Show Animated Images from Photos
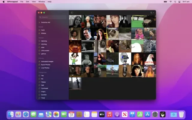Screen dimensions: 192x120 [47, 61]
